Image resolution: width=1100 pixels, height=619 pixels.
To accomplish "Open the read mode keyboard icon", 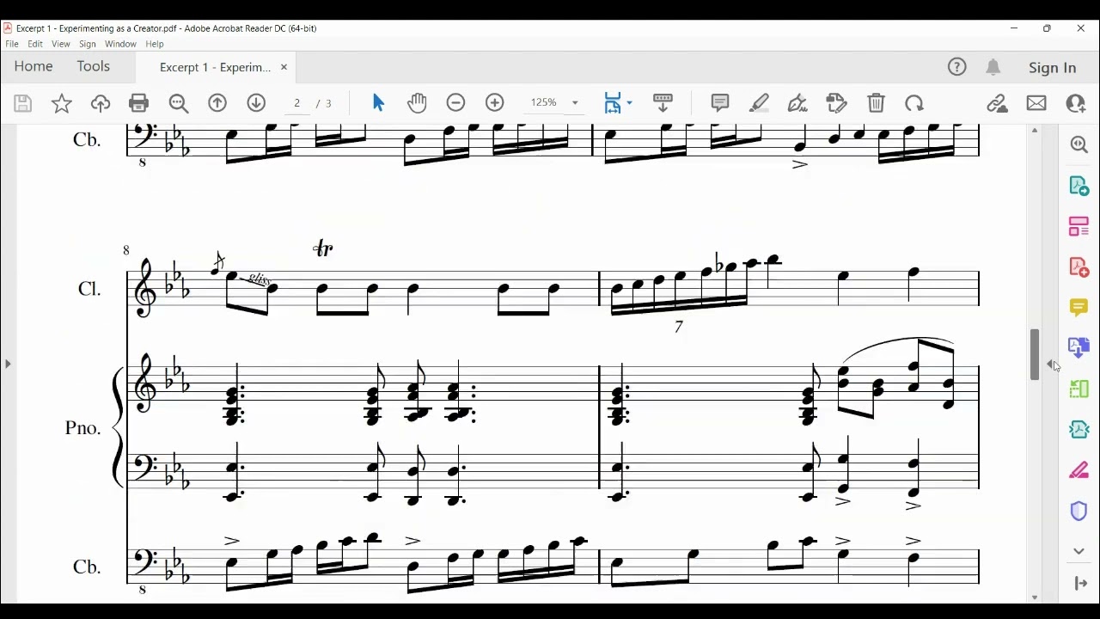I will point(663,103).
